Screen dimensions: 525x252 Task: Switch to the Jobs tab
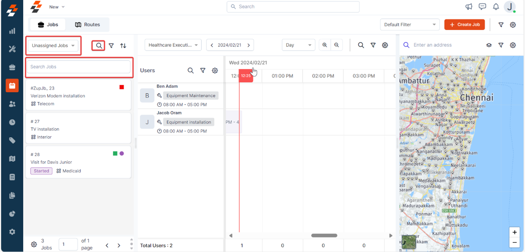48,24
